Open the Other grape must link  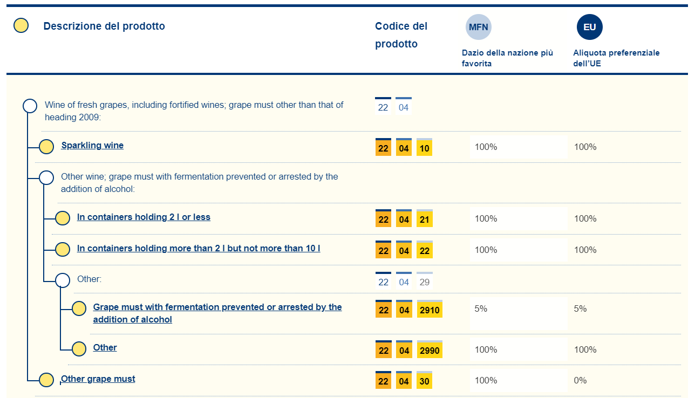point(98,379)
